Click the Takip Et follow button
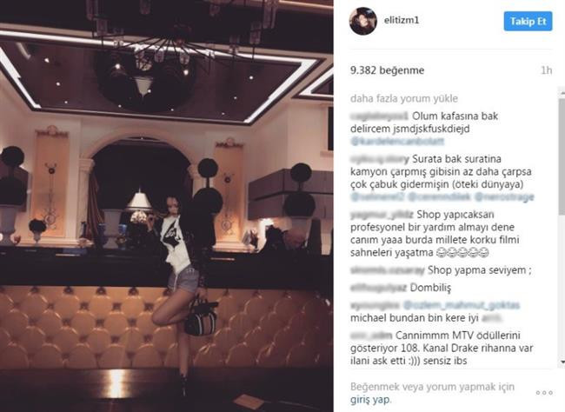Viewport: 565px width, 412px height. point(528,21)
